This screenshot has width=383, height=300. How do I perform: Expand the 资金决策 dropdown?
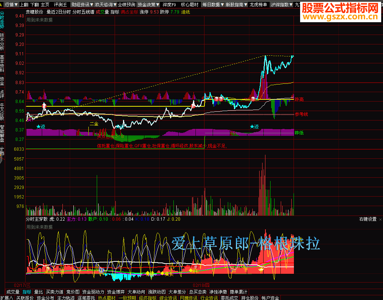coord(148,5)
